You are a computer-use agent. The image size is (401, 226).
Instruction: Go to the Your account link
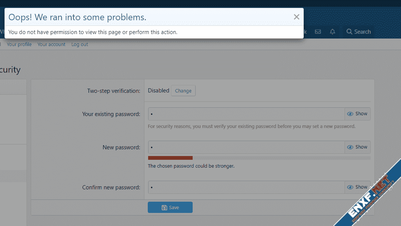pyautogui.click(x=51, y=44)
